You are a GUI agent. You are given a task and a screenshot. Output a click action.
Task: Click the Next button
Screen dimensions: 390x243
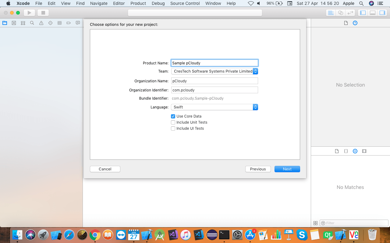coord(287,169)
